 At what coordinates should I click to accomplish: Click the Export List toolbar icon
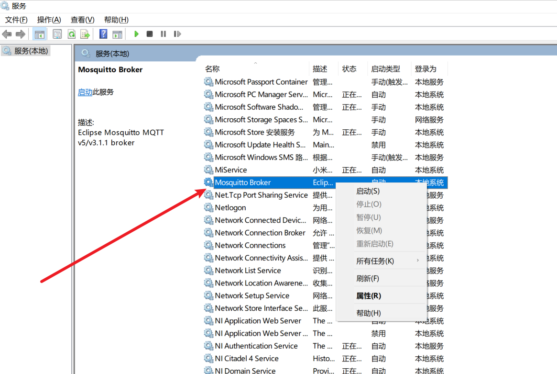pyautogui.click(x=85, y=34)
